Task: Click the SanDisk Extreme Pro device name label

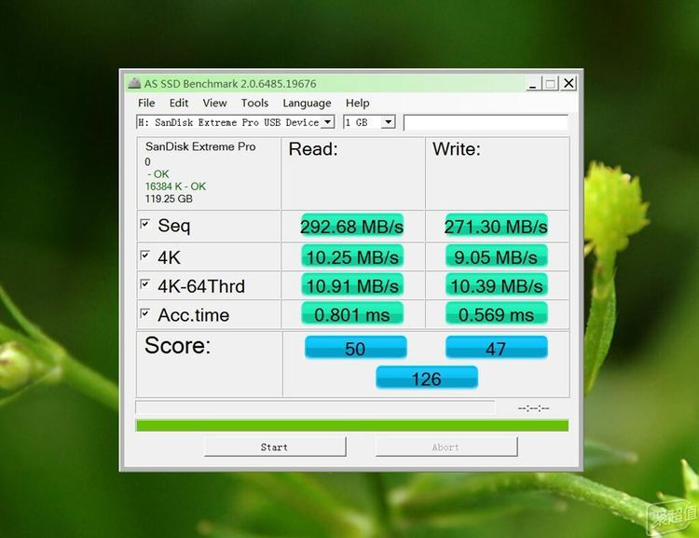Action: 200,146
